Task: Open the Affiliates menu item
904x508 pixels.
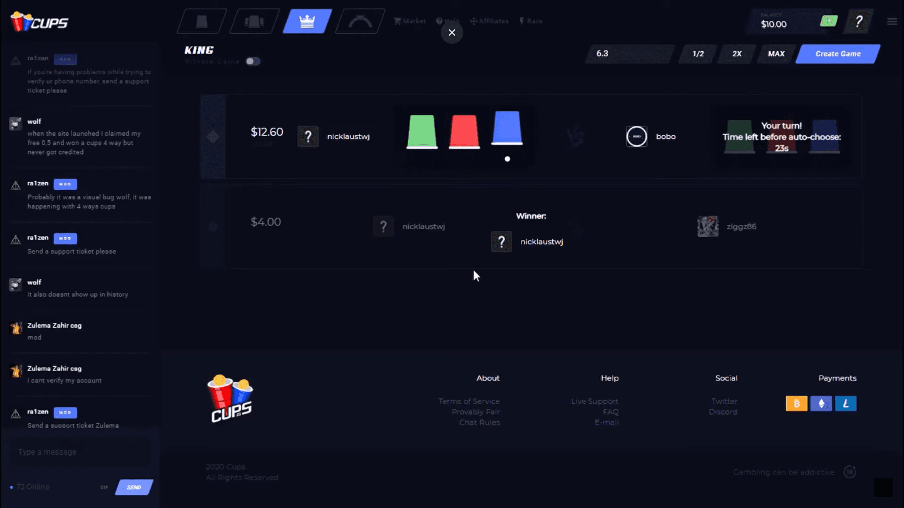Action: [x=489, y=21]
